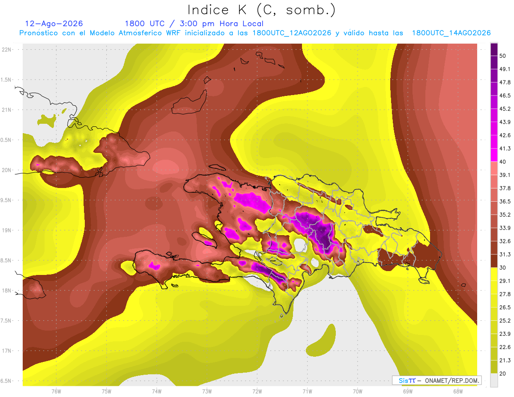The width and height of the screenshot is (514, 397).
Task: Select the latitude axis label '21N'
Action: click(7, 110)
